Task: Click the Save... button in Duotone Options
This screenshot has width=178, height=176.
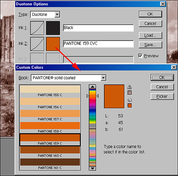Action: click(150, 45)
